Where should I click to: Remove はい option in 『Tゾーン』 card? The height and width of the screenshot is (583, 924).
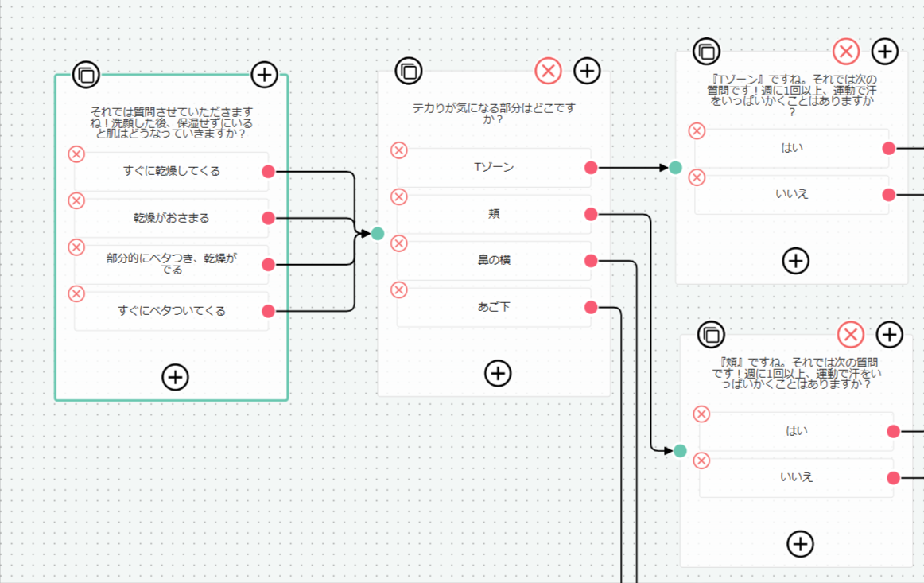[x=697, y=131]
